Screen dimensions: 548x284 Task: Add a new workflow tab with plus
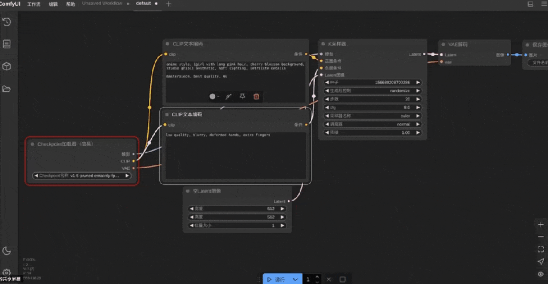(168, 4)
